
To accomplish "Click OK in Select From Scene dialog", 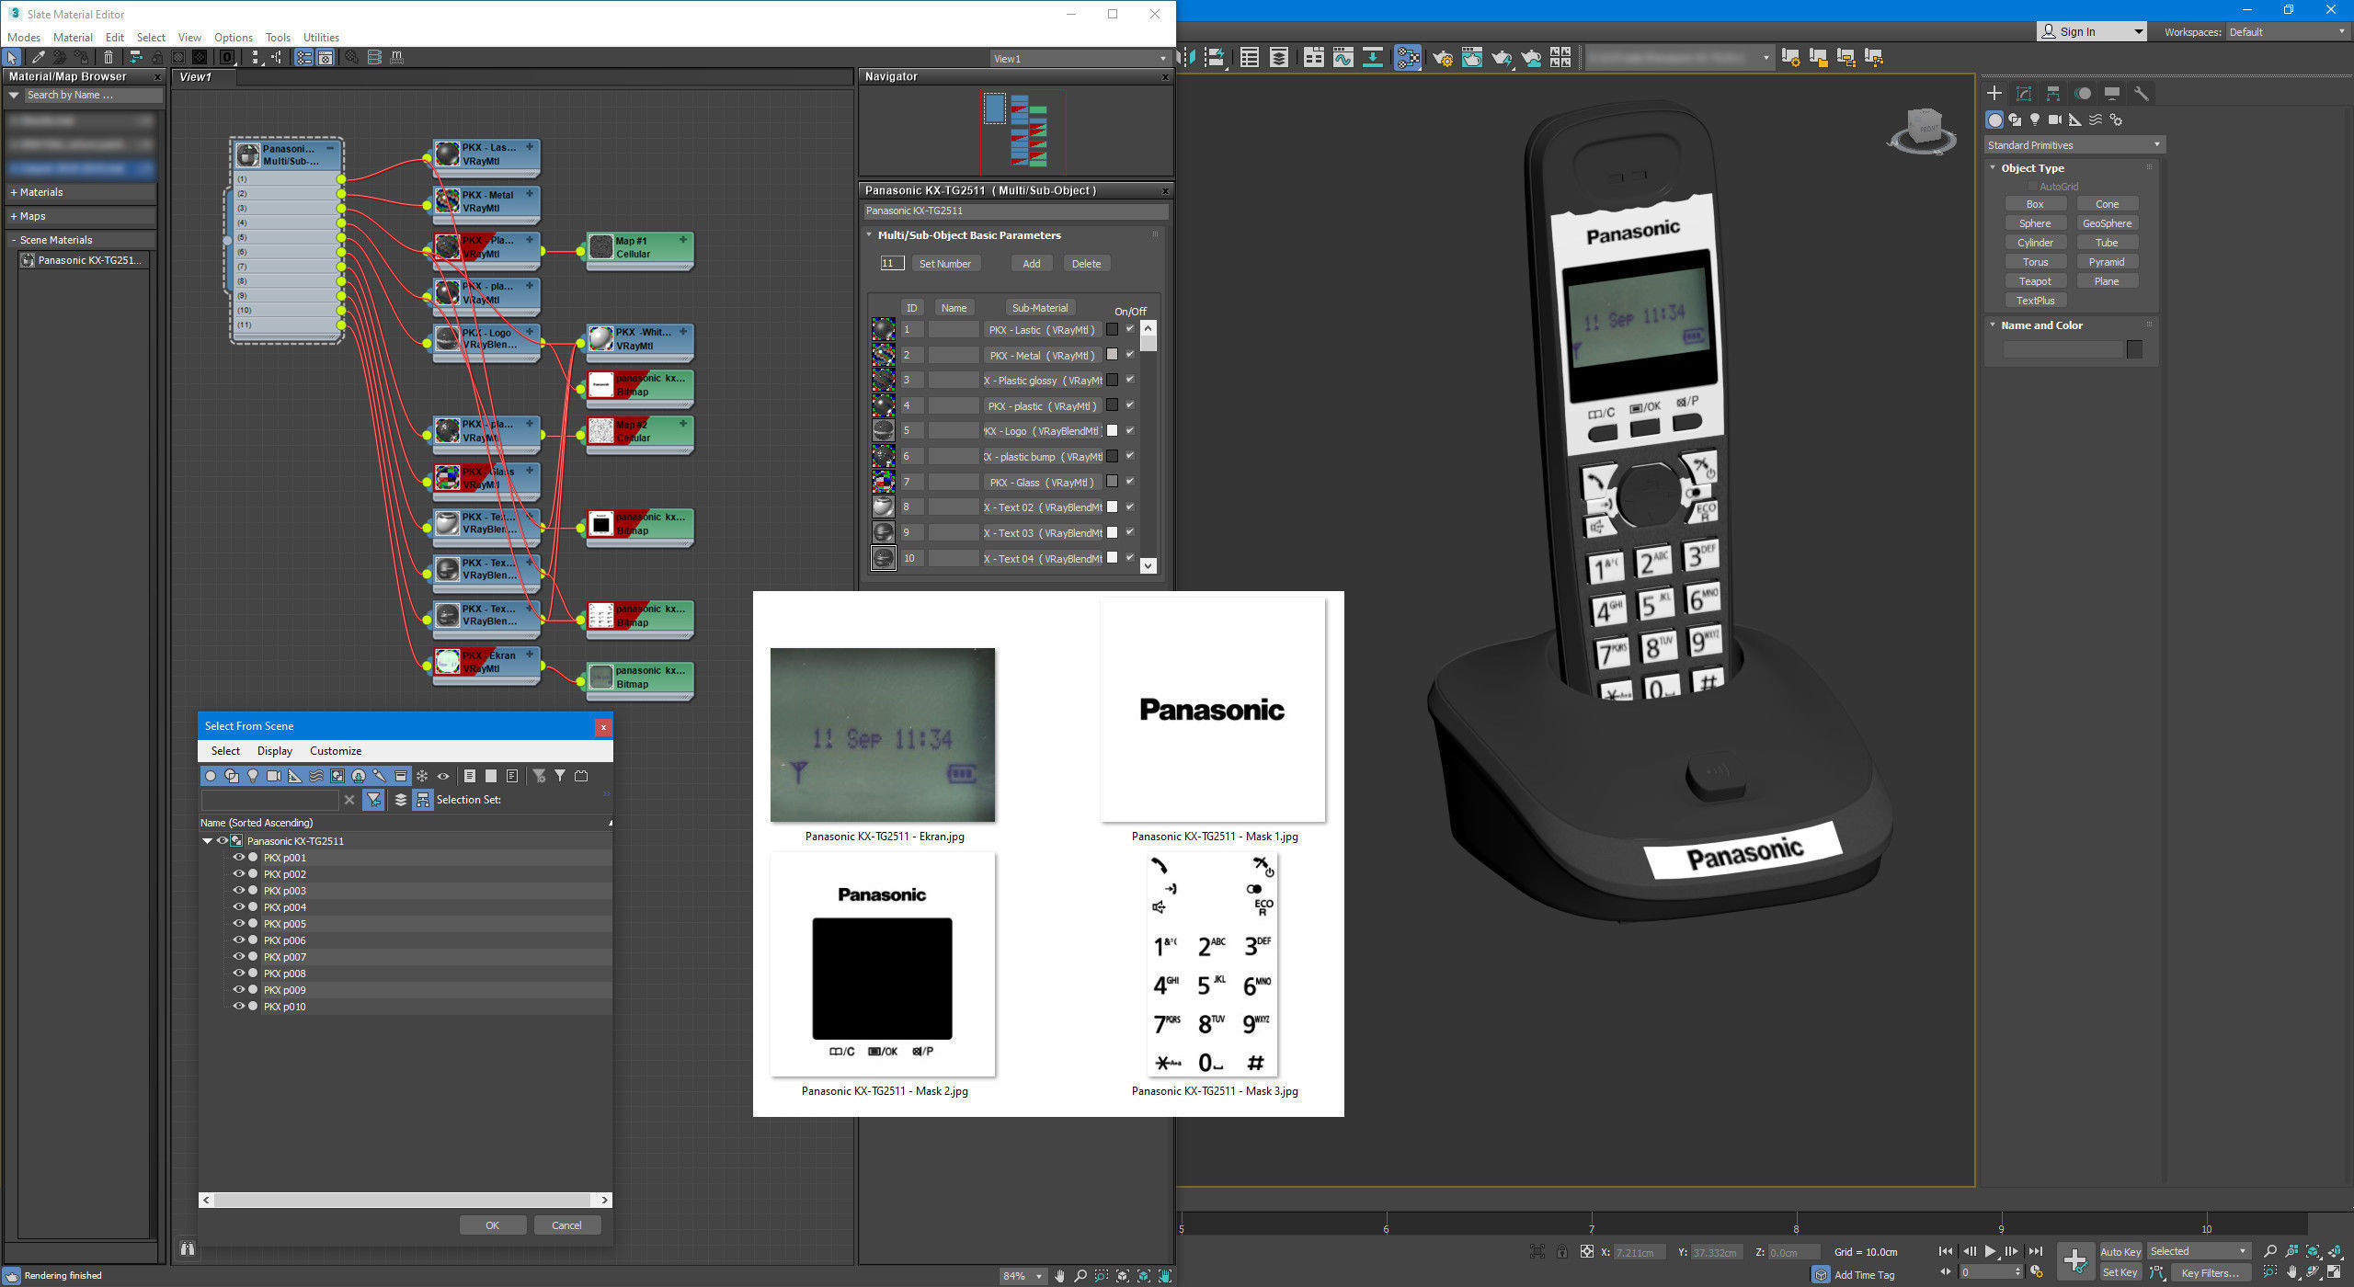I will pos(493,1225).
